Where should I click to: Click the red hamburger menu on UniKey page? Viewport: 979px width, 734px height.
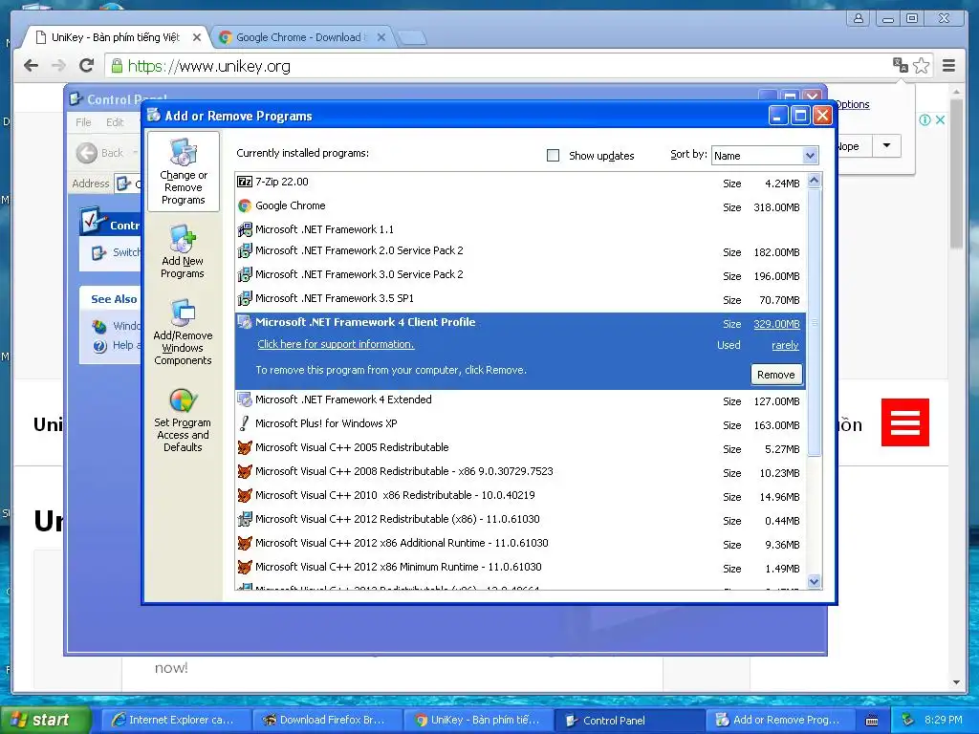coord(904,422)
